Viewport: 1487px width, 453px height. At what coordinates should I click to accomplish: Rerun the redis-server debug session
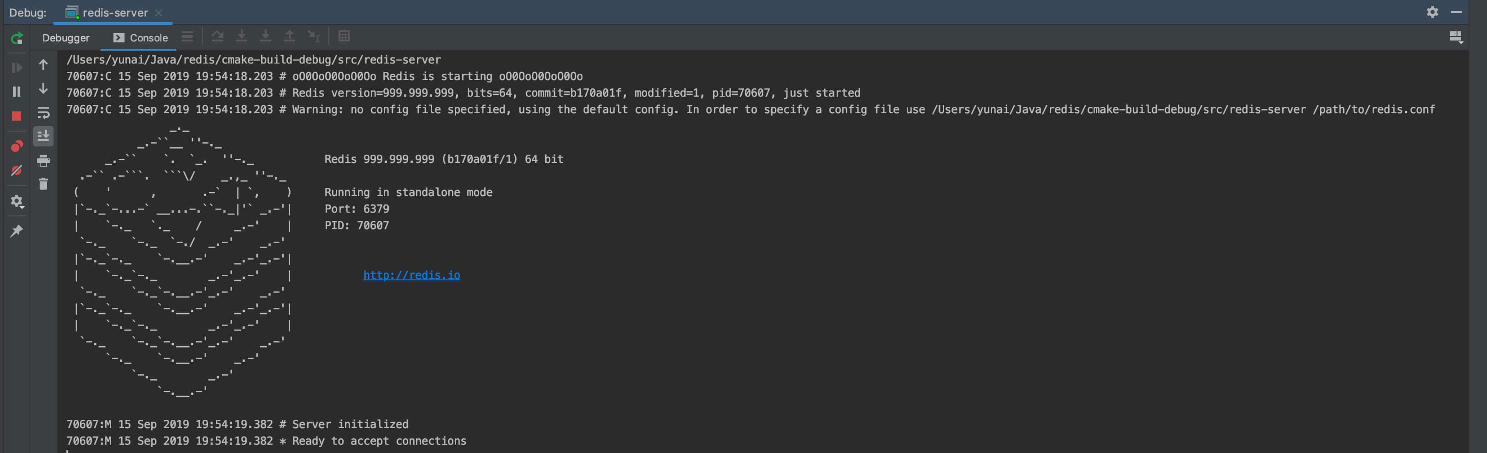pos(17,39)
